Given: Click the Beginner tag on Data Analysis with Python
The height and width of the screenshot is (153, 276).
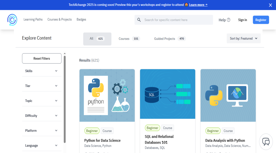Looking at the screenshot, I should [213, 131].
